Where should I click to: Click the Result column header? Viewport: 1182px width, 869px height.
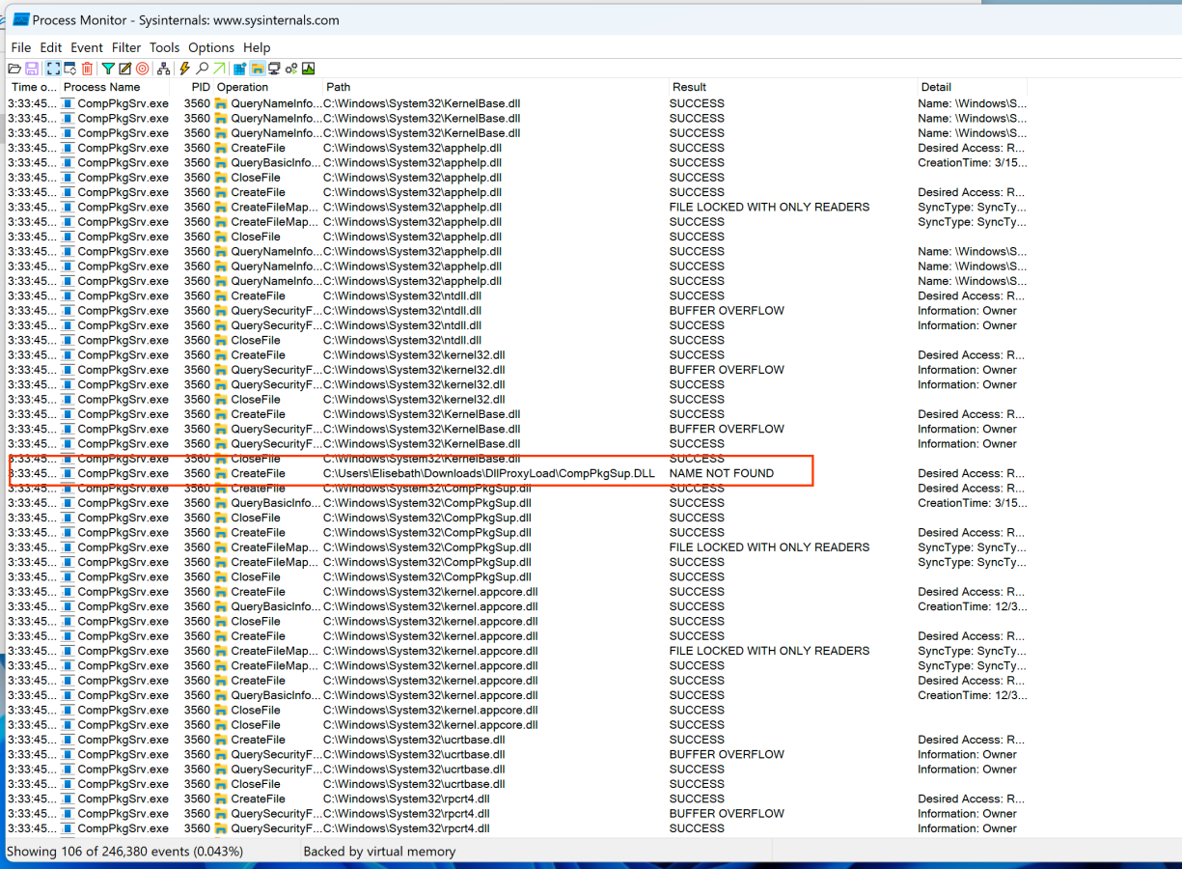[689, 87]
